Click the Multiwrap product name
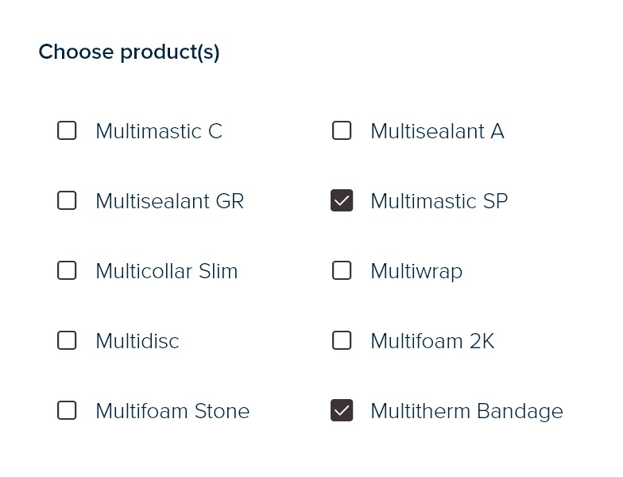Image resolution: width=623 pixels, height=477 pixels. point(416,271)
